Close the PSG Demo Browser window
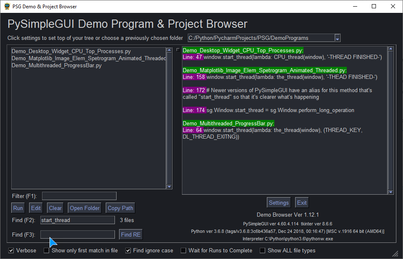The height and width of the screenshot is (259, 403). click(x=393, y=6)
